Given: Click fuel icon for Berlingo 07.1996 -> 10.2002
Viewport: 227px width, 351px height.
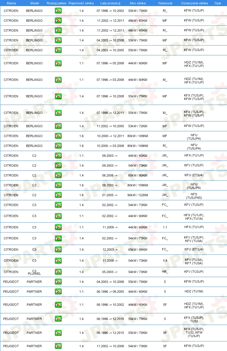Looking at the screenshot, I should tap(58, 11).
